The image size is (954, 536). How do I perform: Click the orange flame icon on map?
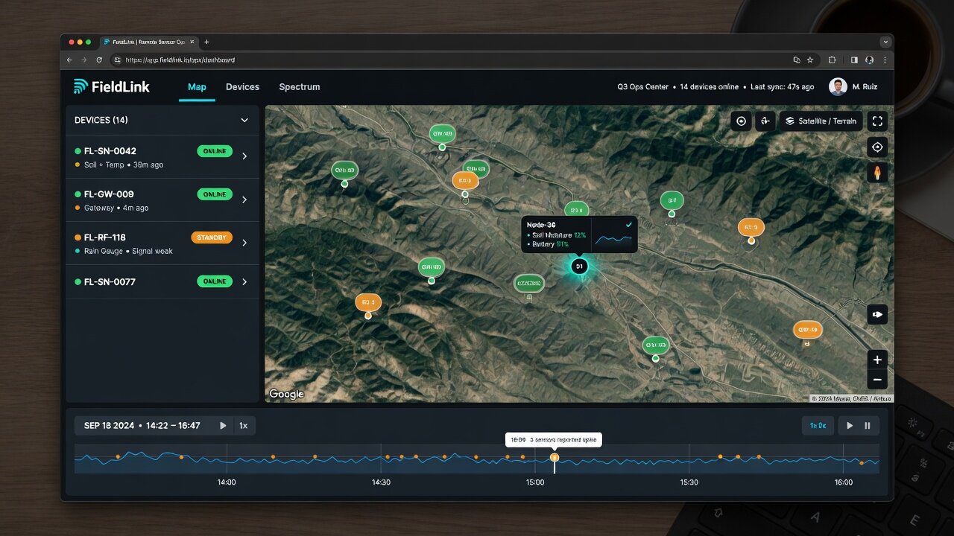877,173
